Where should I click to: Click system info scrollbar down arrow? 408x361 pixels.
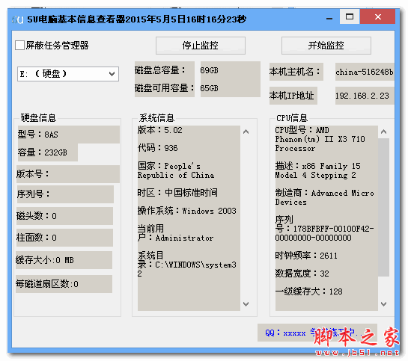[246, 303]
